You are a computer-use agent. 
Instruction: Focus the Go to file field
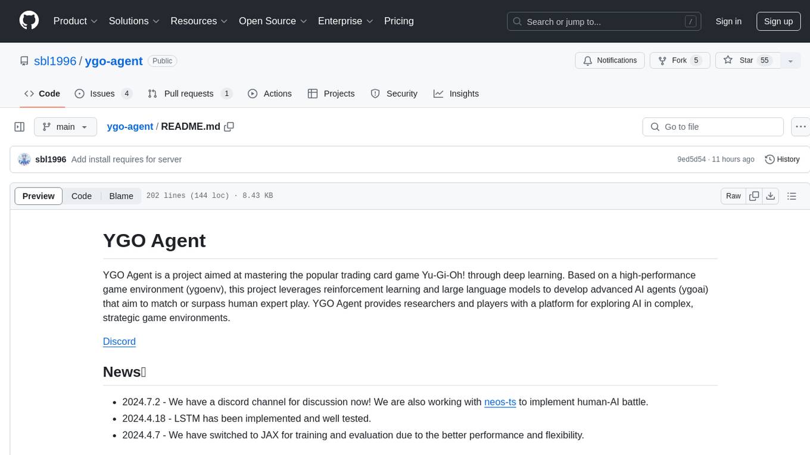point(713,127)
